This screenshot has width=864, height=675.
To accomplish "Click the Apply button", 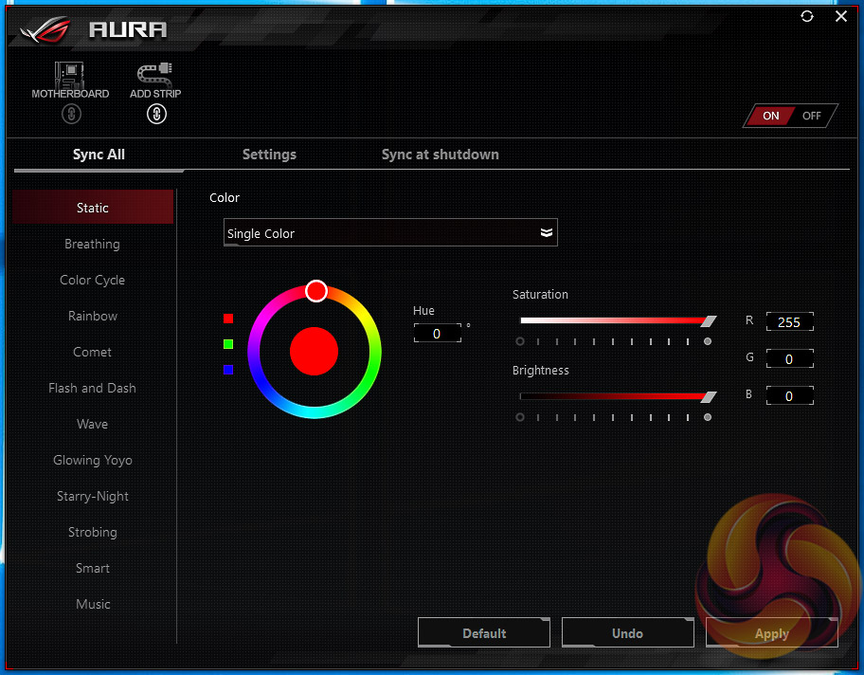I will tap(771, 633).
